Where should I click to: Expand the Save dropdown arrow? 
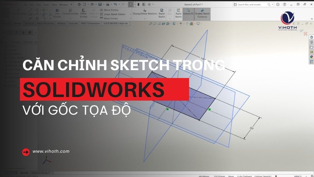(103, 4)
